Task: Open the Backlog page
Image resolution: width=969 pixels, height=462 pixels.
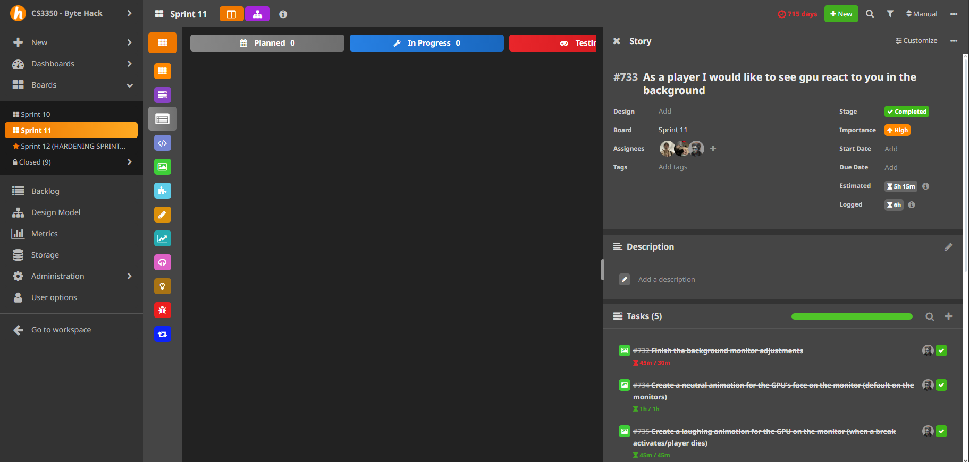Action: (45, 191)
